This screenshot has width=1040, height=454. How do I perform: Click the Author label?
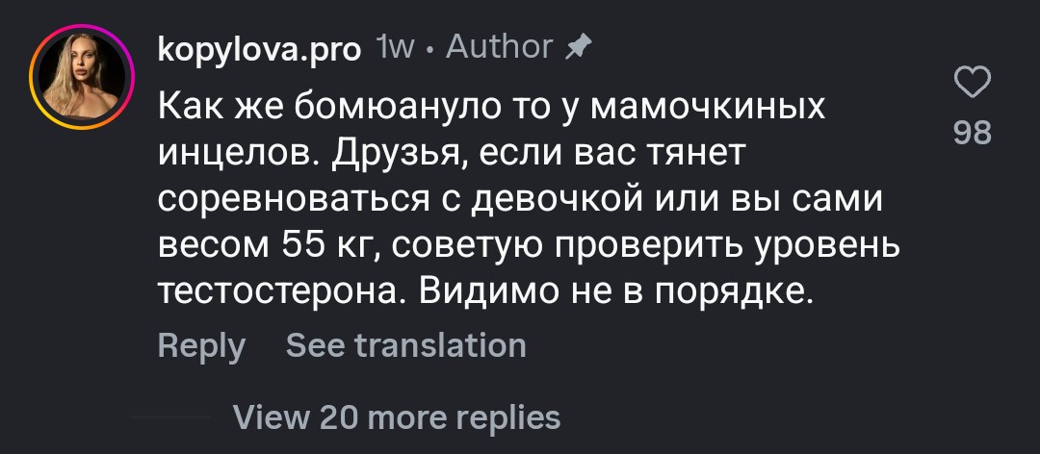[x=499, y=46]
